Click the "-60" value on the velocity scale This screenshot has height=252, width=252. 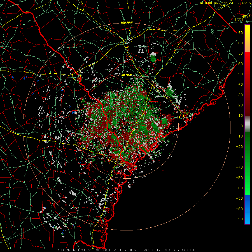[x=239, y=188]
